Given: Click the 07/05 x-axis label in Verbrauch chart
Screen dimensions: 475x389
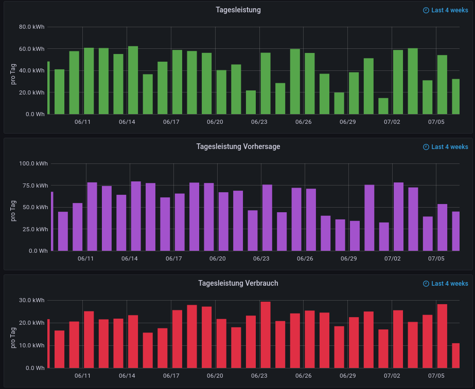Looking at the screenshot, I should [436, 376].
